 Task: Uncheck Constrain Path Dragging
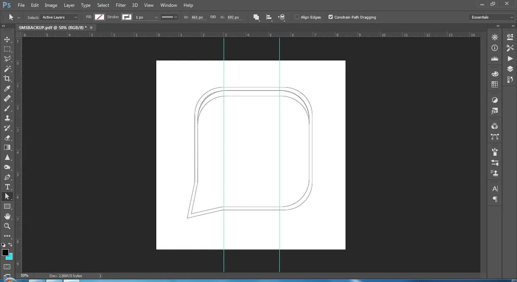[330, 17]
